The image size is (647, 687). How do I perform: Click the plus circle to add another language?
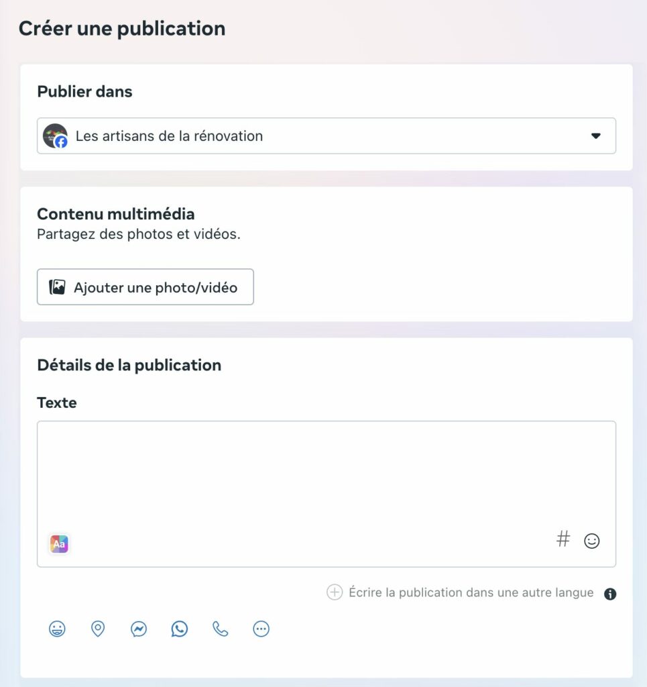pyautogui.click(x=335, y=592)
